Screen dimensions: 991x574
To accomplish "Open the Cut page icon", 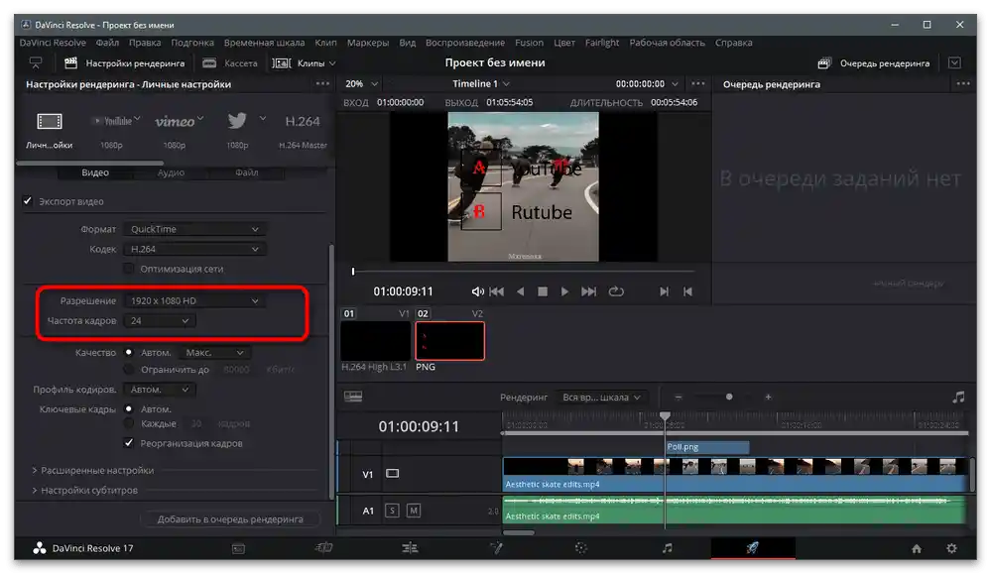I will click(x=323, y=548).
